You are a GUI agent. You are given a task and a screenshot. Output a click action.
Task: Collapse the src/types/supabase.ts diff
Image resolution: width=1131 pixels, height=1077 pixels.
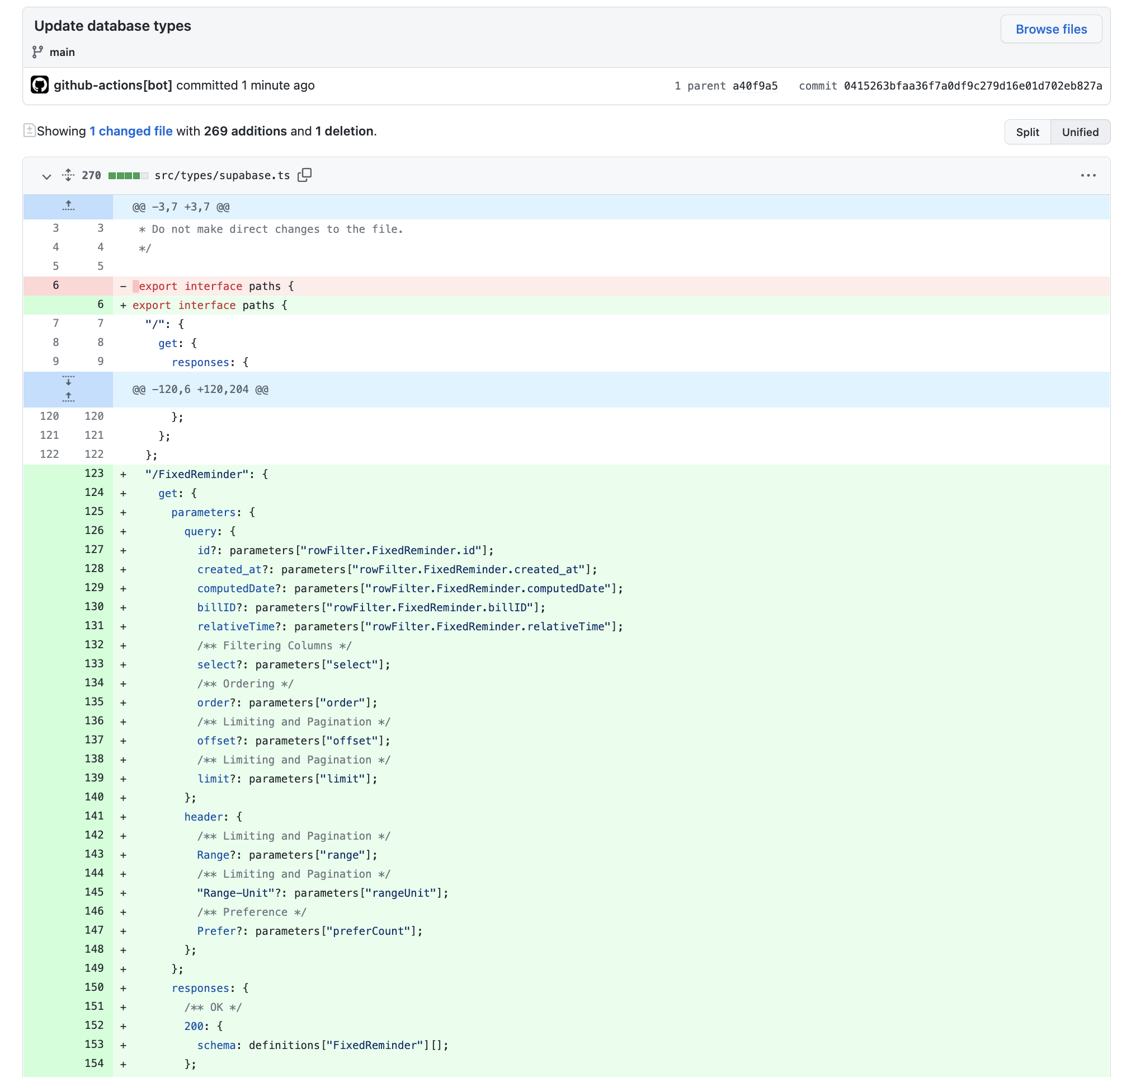pyautogui.click(x=46, y=177)
